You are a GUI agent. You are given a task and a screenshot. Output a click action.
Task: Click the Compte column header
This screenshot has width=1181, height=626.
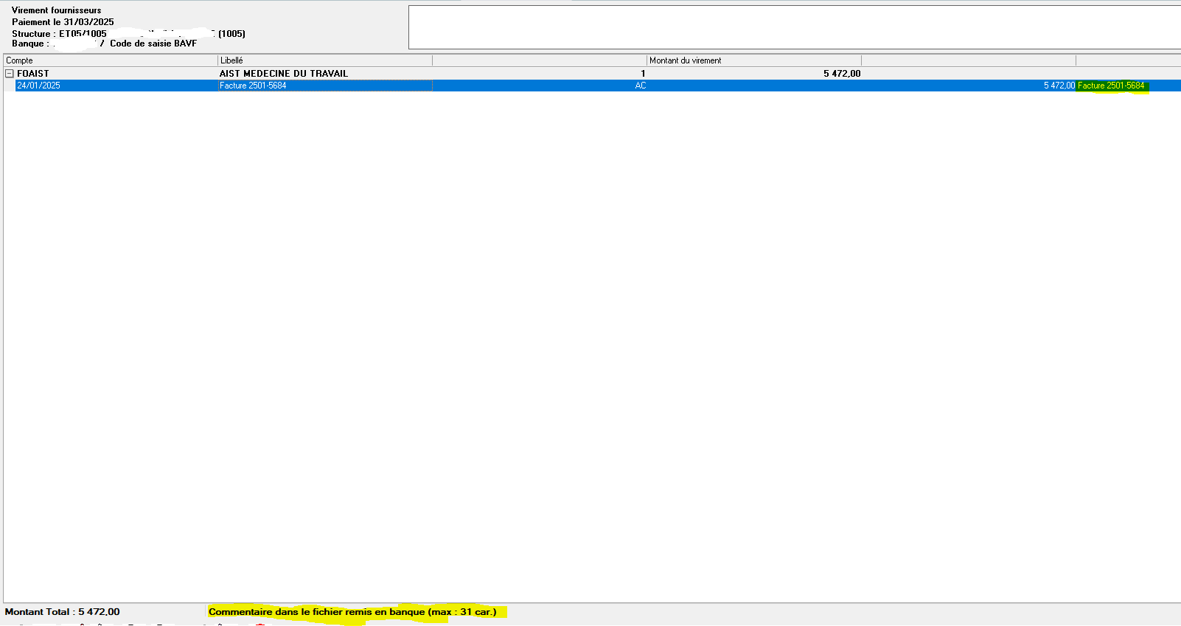click(x=20, y=60)
